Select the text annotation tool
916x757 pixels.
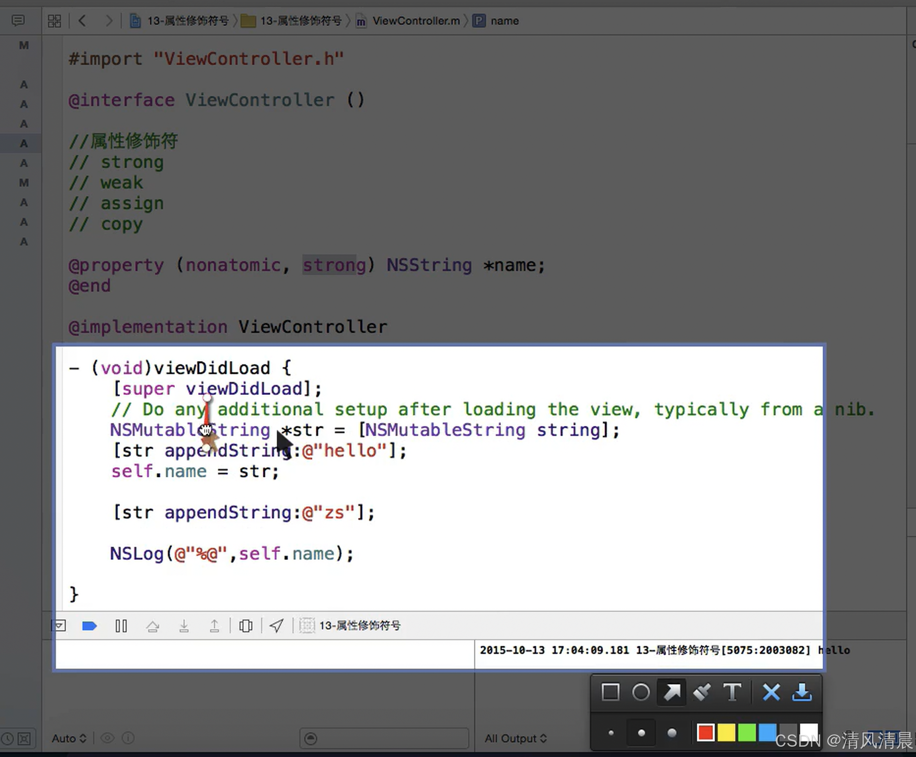pyautogui.click(x=732, y=692)
